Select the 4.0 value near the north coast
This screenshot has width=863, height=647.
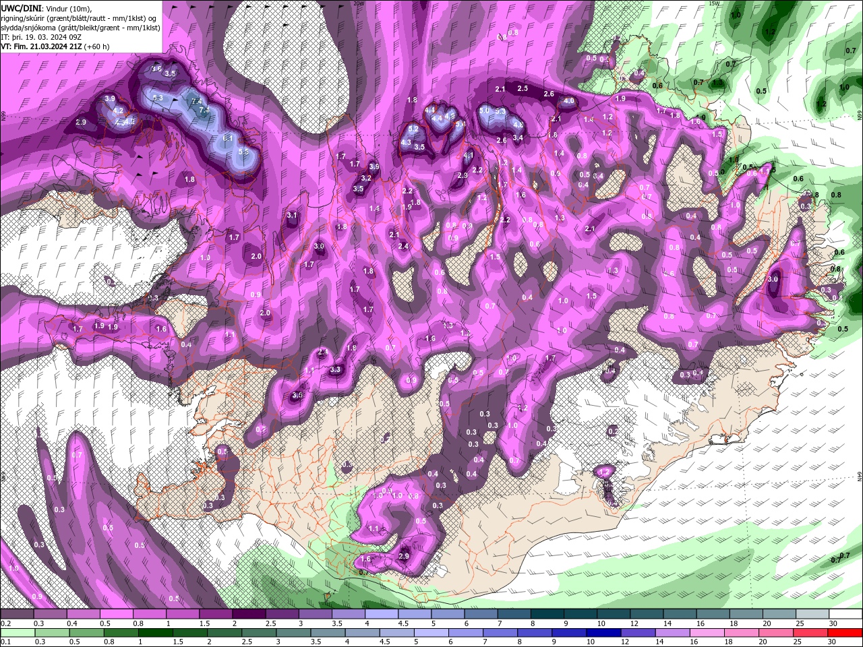pos(569,101)
